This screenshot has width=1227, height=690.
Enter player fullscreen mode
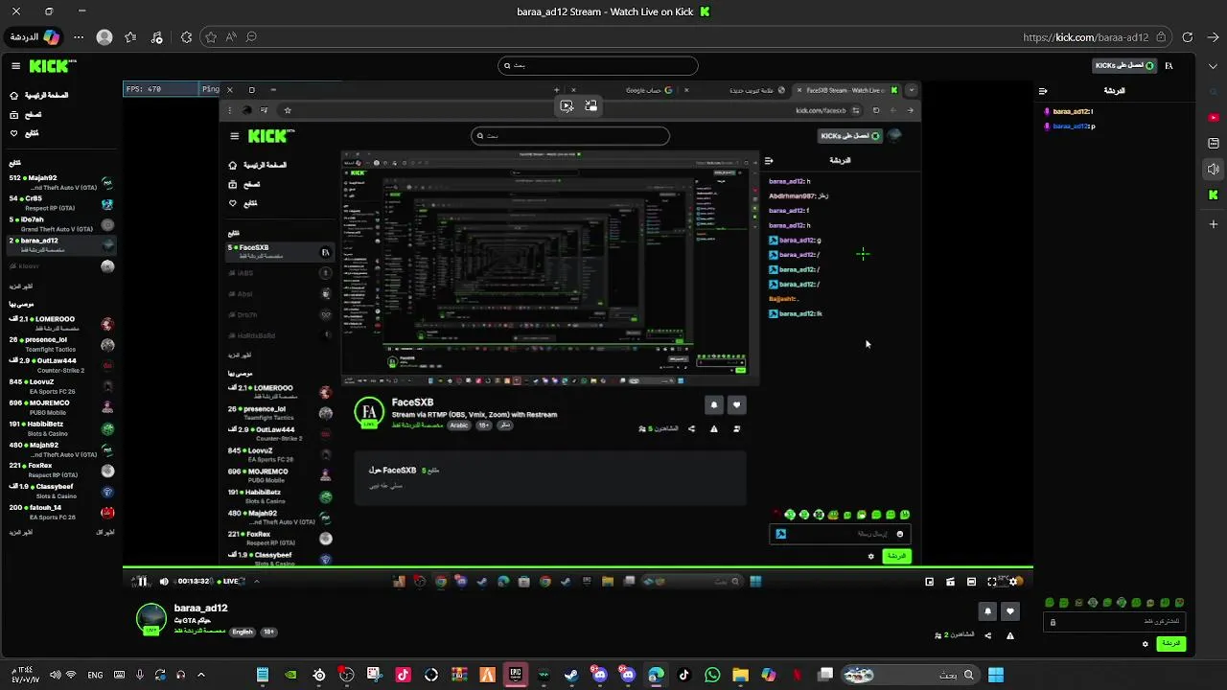click(x=992, y=581)
